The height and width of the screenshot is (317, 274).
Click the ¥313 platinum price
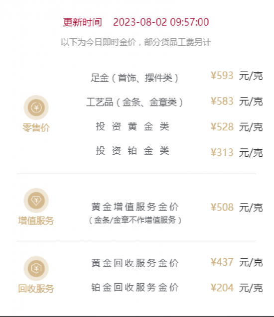point(222,152)
